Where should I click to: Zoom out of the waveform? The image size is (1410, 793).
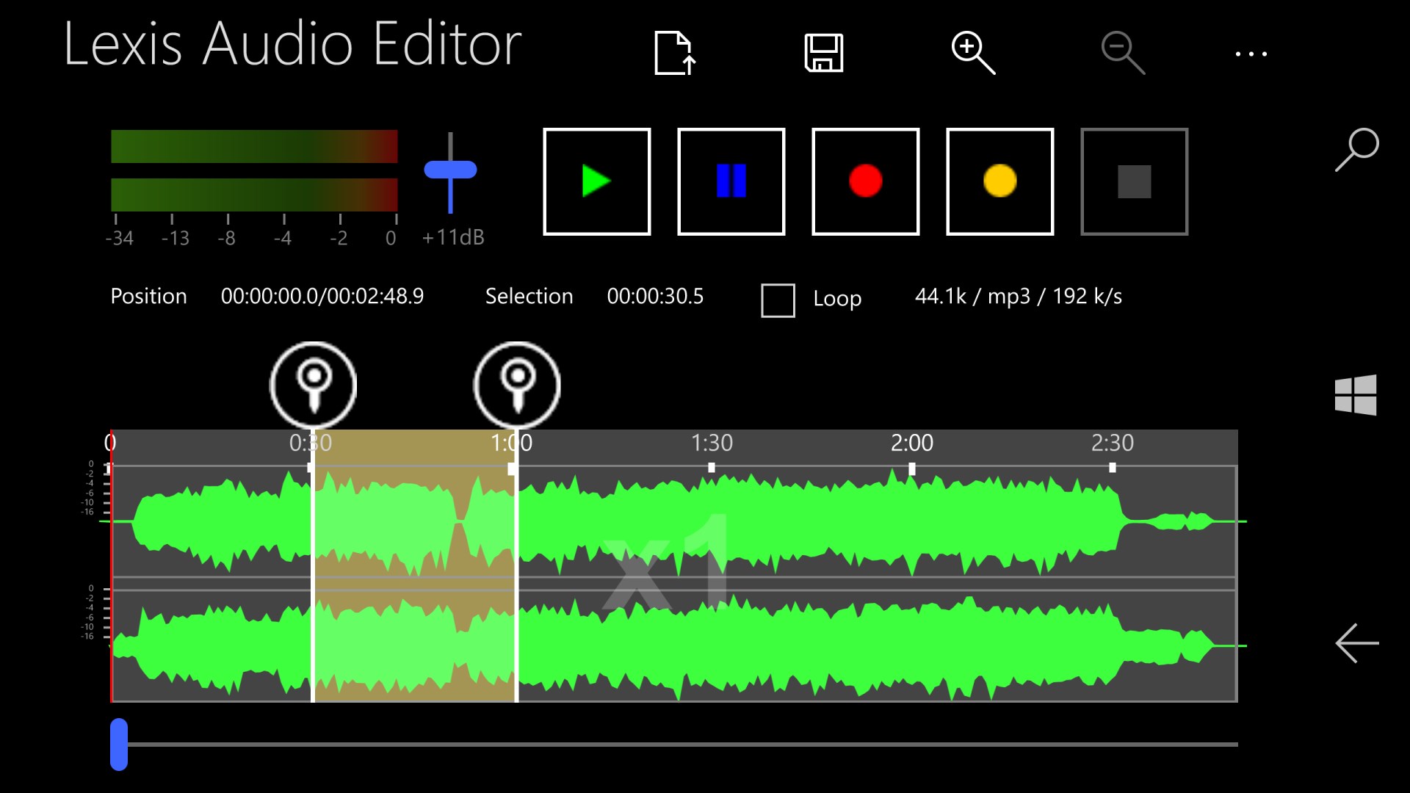click(x=1121, y=52)
